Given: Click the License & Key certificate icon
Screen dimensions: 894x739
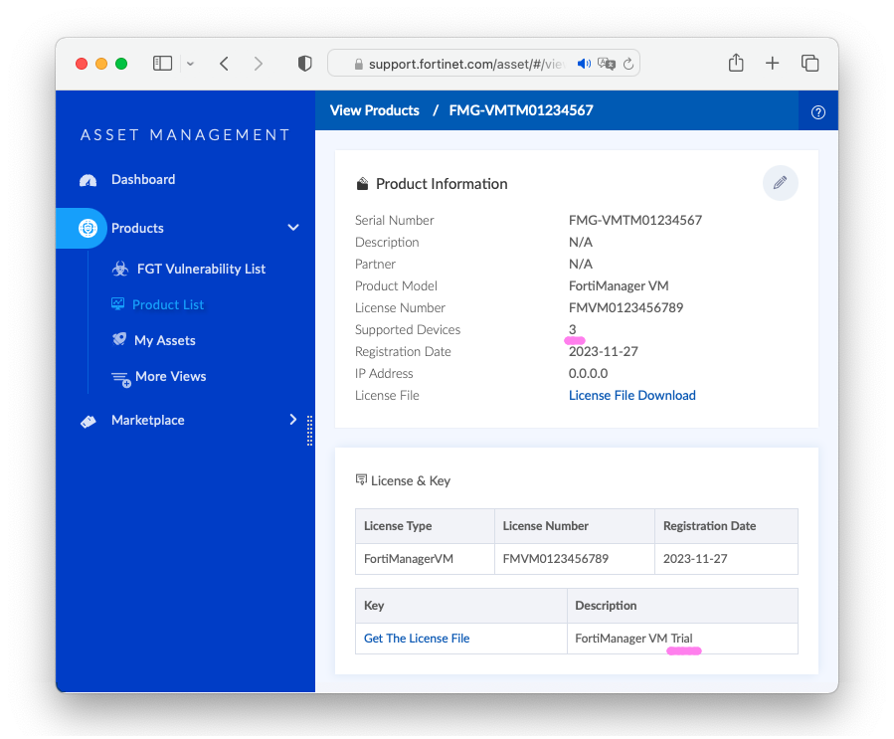Looking at the screenshot, I should 361,479.
